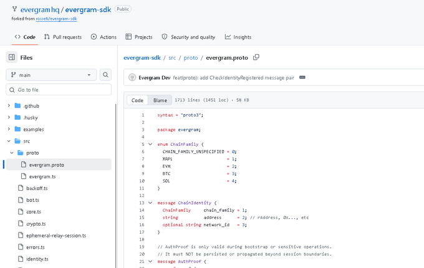
Task: Open the examples folder
Action: point(34,130)
